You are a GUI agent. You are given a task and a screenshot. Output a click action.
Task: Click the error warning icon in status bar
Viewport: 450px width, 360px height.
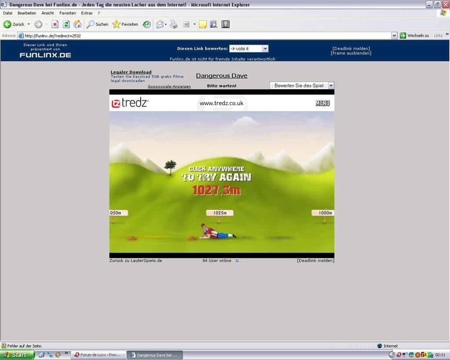[4, 345]
